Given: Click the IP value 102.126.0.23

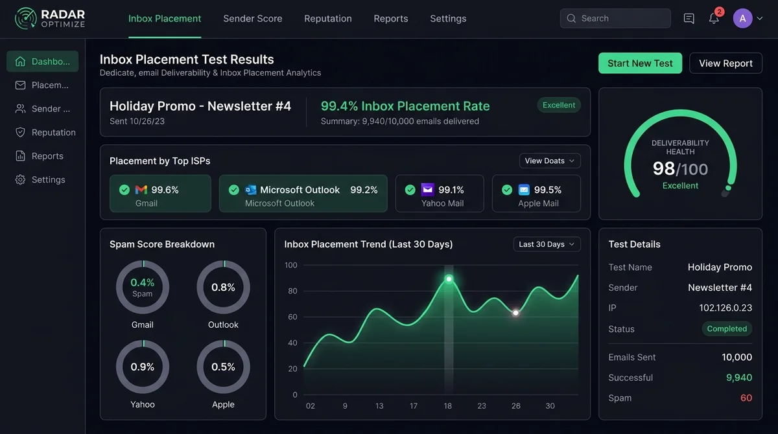Looking at the screenshot, I should [x=725, y=308].
